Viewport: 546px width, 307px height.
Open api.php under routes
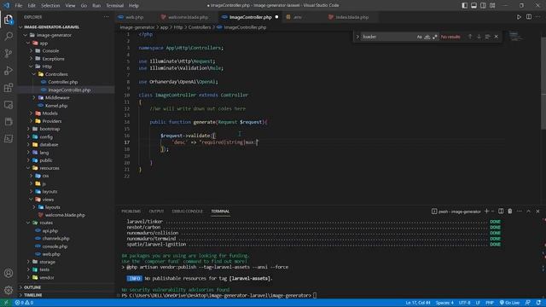point(50,231)
